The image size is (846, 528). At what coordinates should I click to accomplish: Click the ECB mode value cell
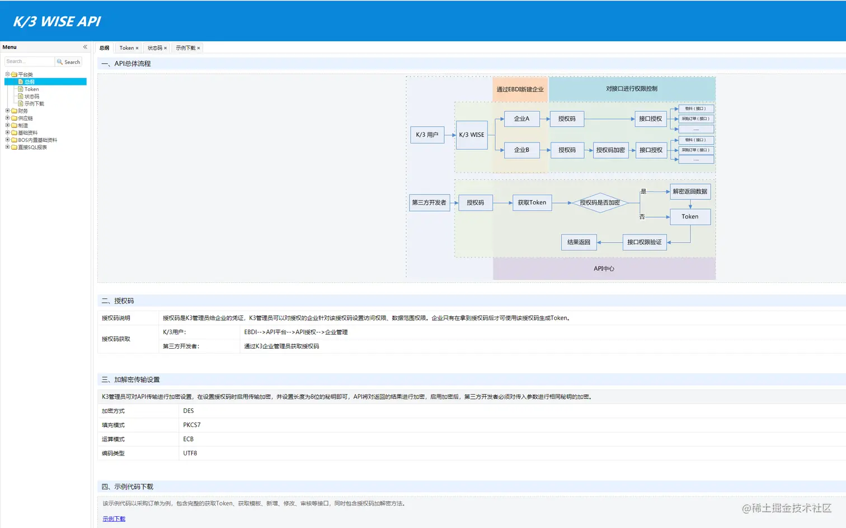tap(512, 439)
